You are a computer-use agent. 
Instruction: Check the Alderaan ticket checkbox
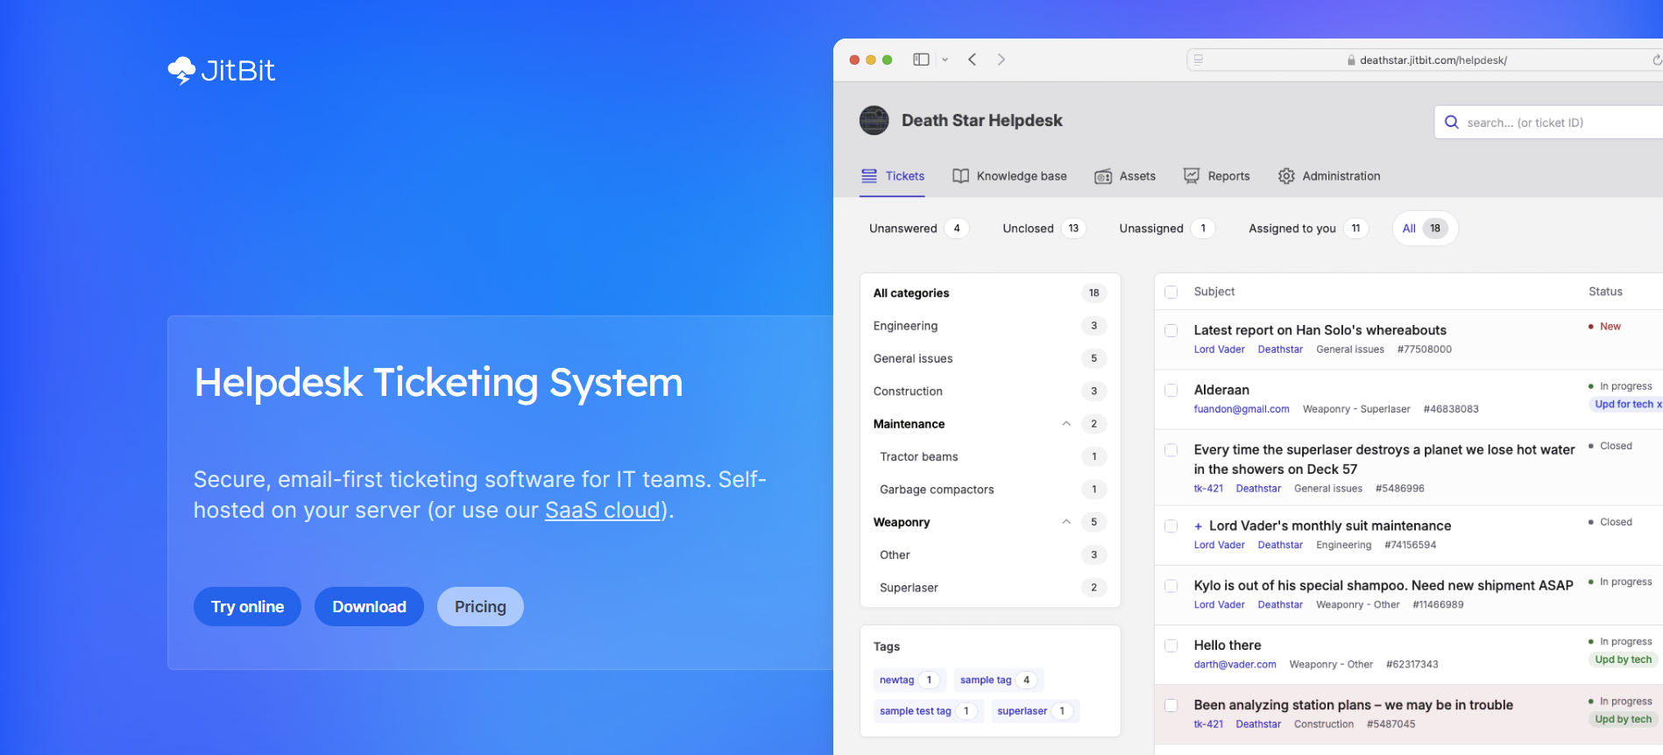(x=1171, y=390)
